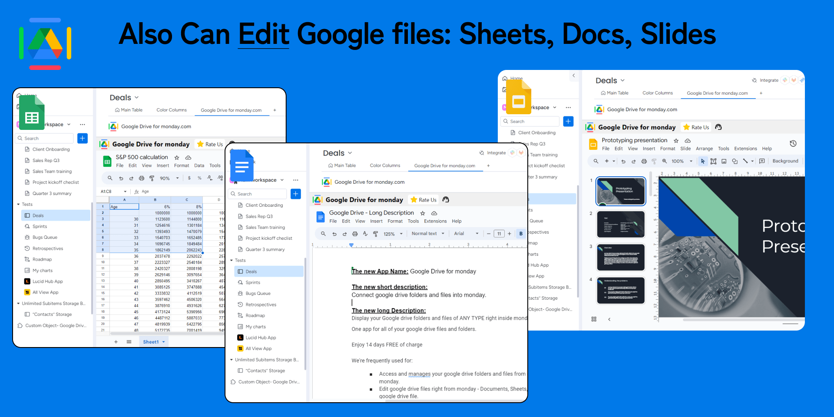Click the redo arrow in the Docs toolbar
Screen dimensions: 834x417
tap(344, 234)
